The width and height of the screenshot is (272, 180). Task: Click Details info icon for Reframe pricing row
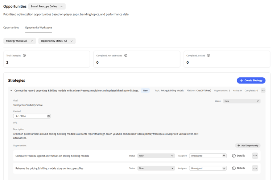(x=234, y=168)
